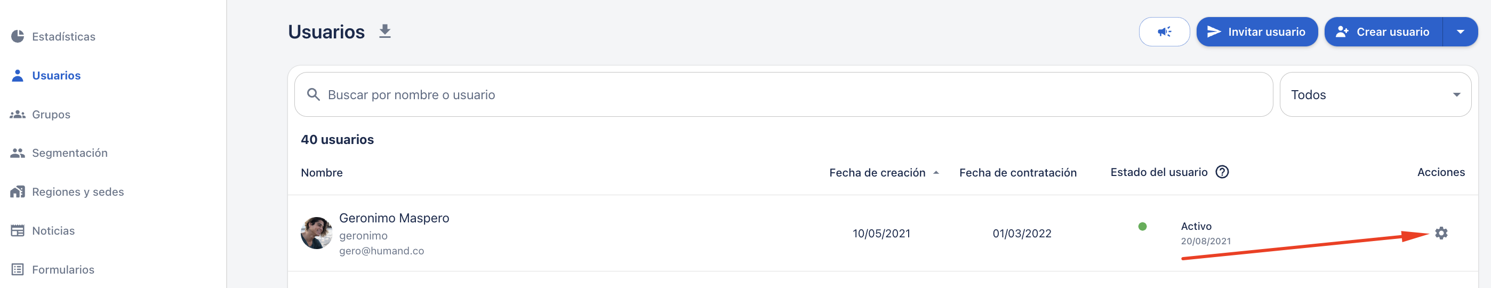The width and height of the screenshot is (1491, 288).
Task: Open the Geronimo Maspero user name link
Action: pos(394,218)
